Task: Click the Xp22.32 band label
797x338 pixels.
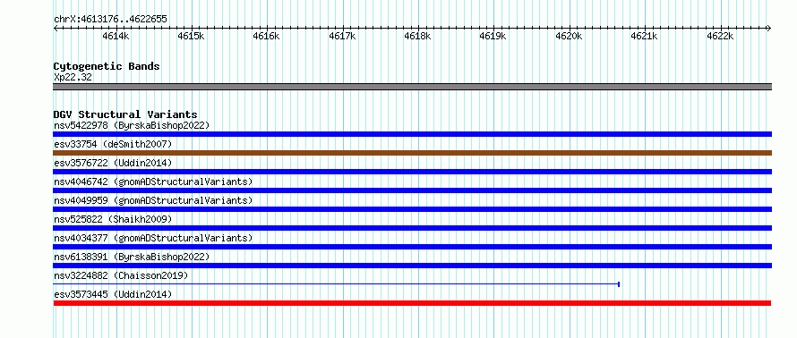Action: pyautogui.click(x=73, y=78)
